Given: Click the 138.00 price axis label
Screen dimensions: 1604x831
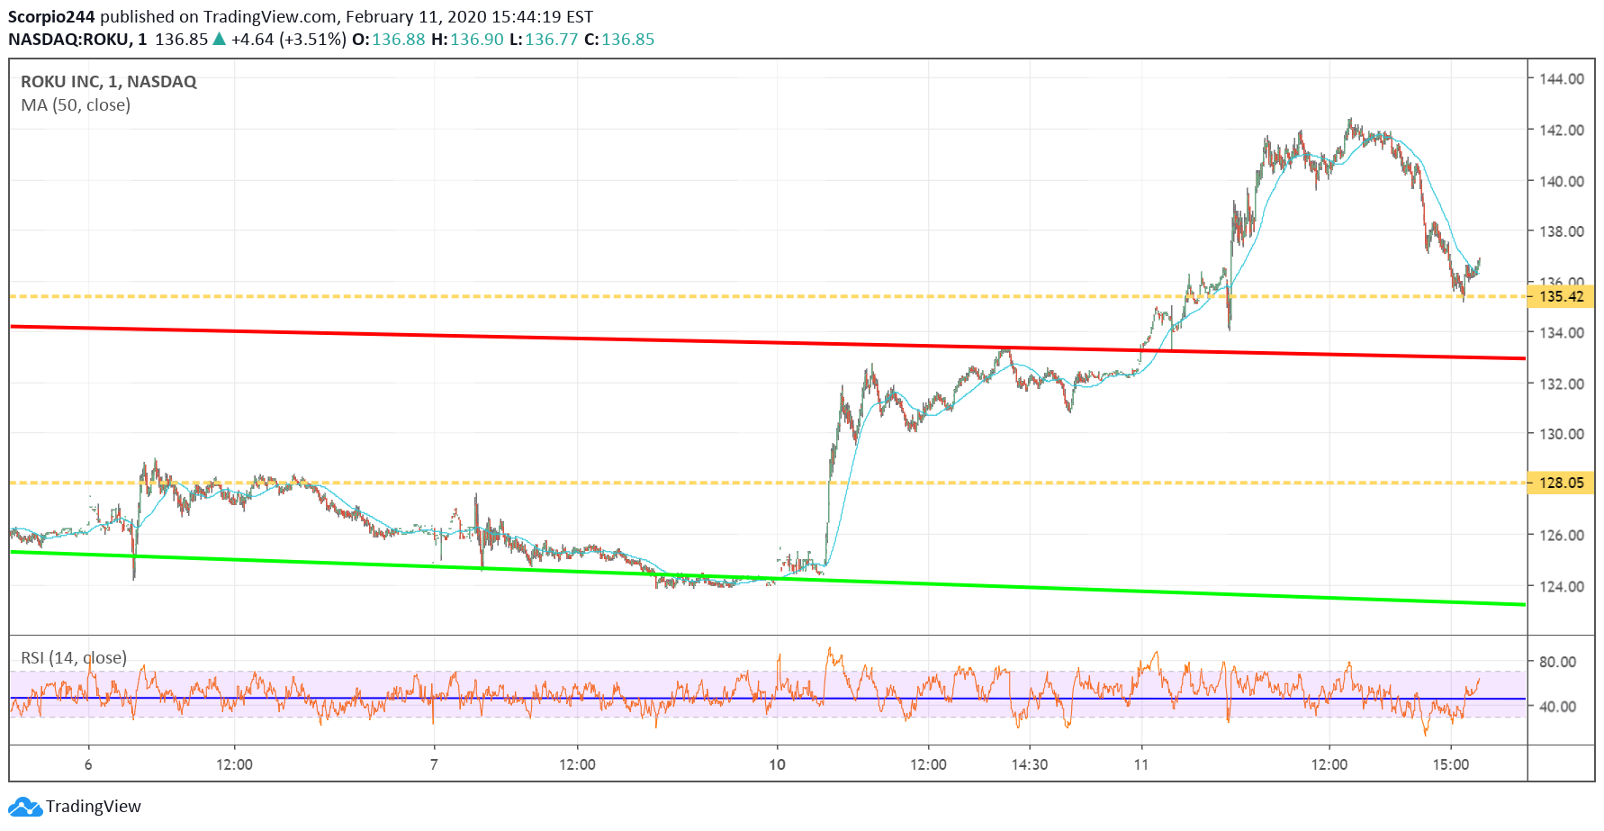Looking at the screenshot, I should click(1562, 232).
